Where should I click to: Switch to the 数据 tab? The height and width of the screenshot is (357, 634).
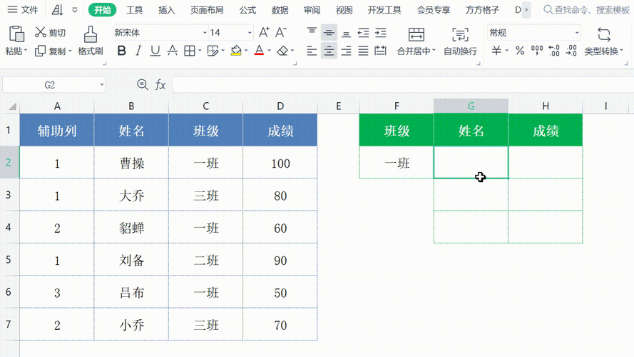coord(280,10)
